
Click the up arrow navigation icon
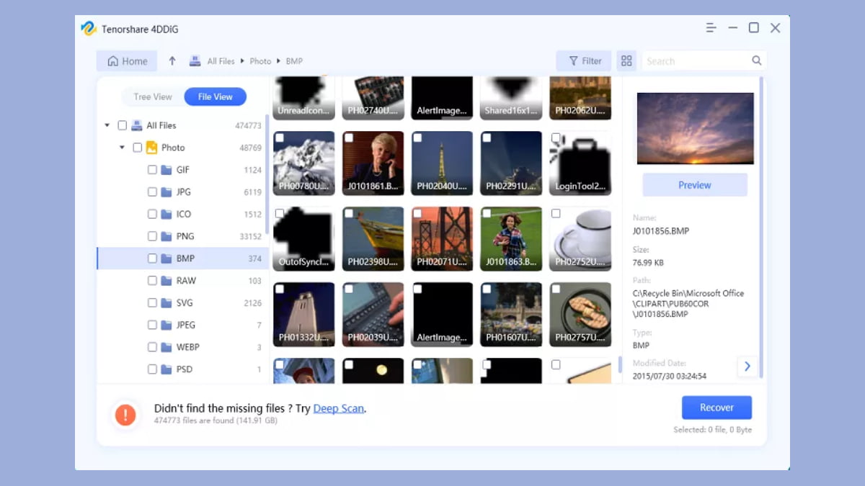pos(172,61)
